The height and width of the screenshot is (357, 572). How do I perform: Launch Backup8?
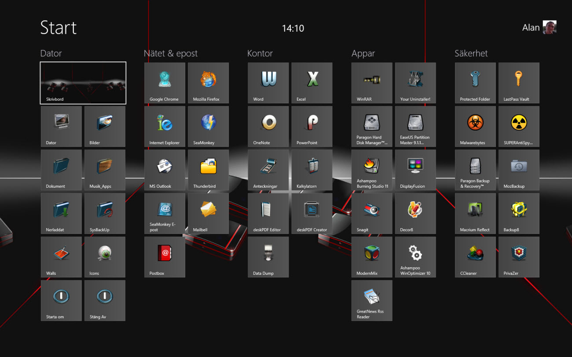[519, 213]
